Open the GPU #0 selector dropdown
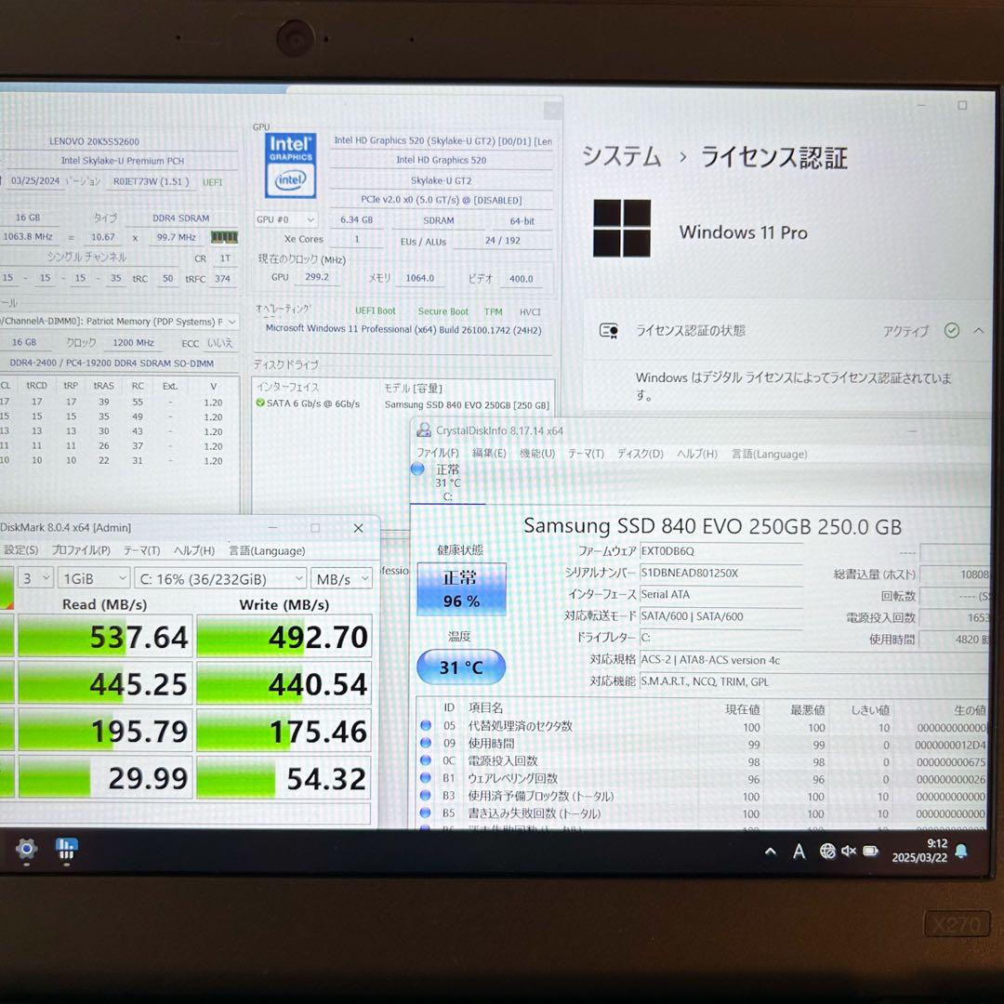 (285, 219)
